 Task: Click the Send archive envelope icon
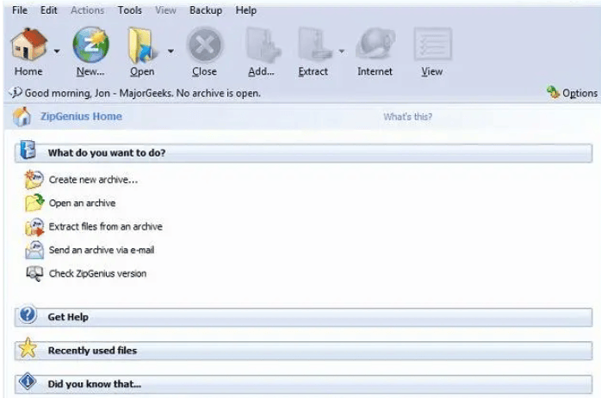pyautogui.click(x=34, y=250)
